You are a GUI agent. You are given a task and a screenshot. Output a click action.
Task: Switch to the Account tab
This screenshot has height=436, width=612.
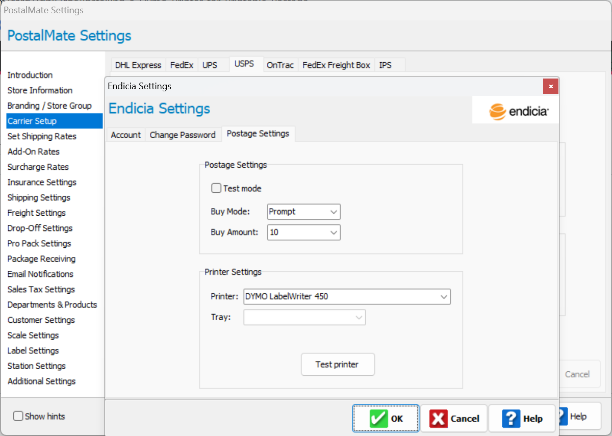click(125, 135)
